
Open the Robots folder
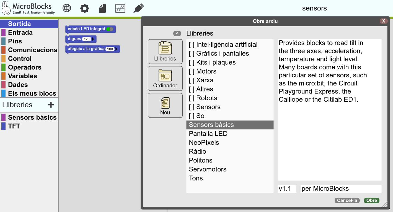230,98
